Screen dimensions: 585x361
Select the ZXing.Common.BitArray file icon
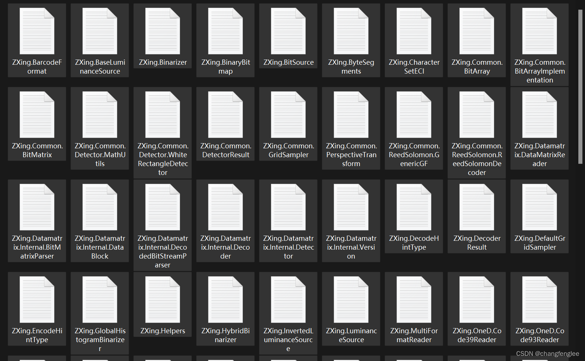pos(477,31)
